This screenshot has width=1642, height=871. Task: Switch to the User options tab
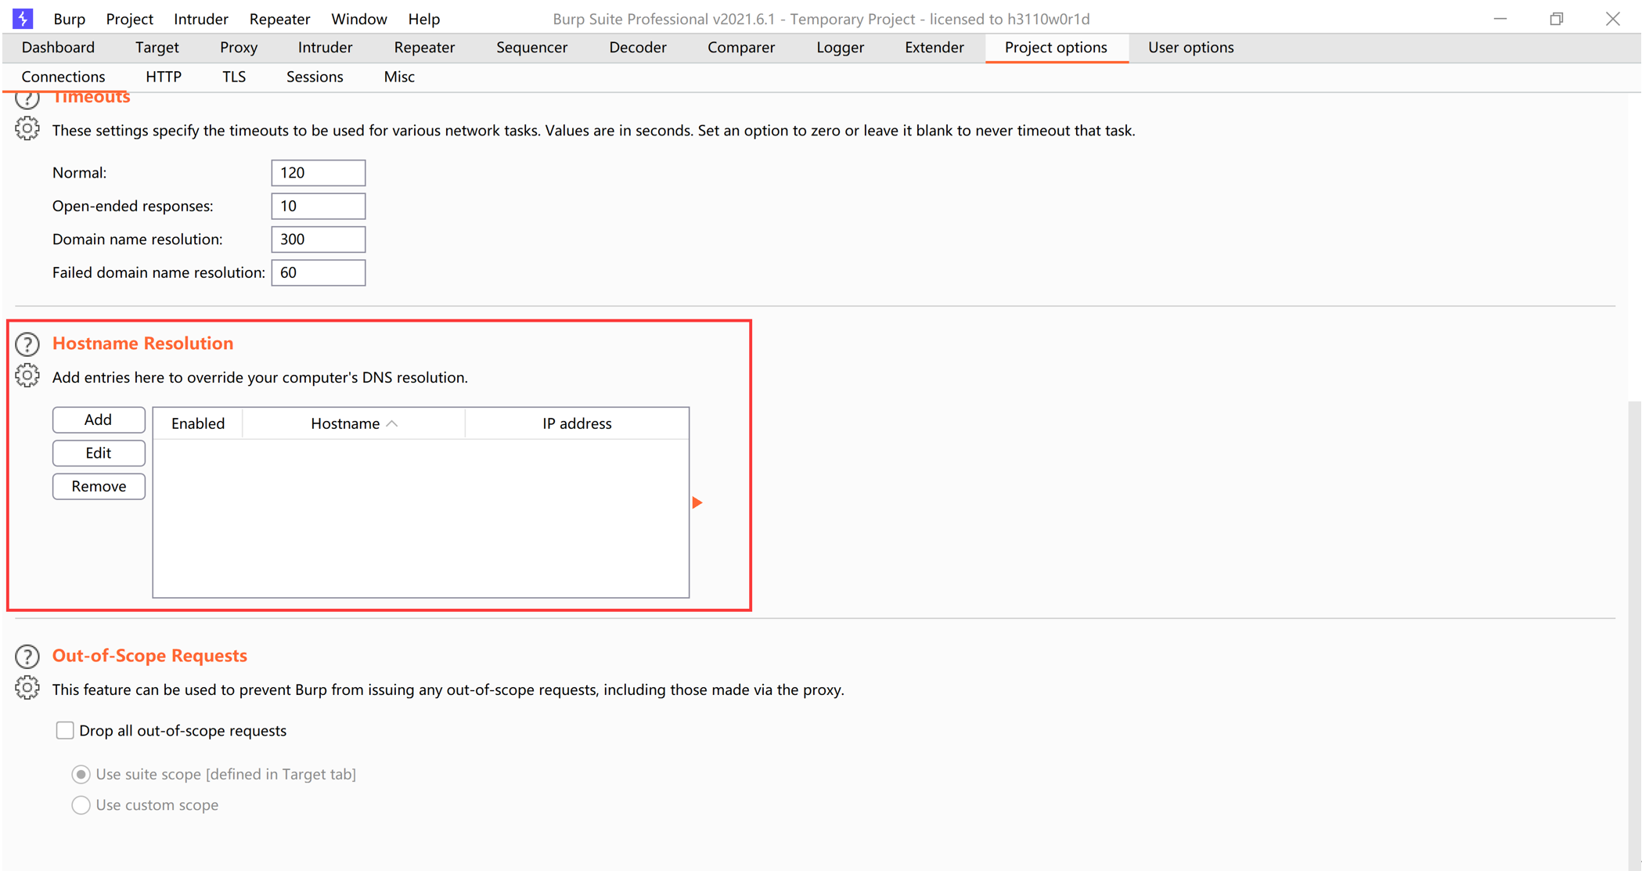tap(1190, 48)
